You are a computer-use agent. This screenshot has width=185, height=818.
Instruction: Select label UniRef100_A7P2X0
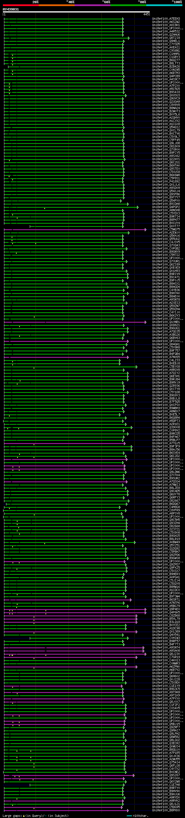click(x=166, y=86)
